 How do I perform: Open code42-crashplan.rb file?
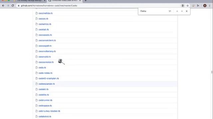coord(49,78)
